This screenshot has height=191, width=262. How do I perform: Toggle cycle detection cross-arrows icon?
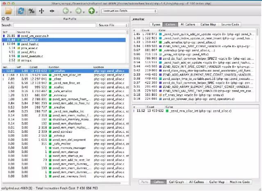41,11
